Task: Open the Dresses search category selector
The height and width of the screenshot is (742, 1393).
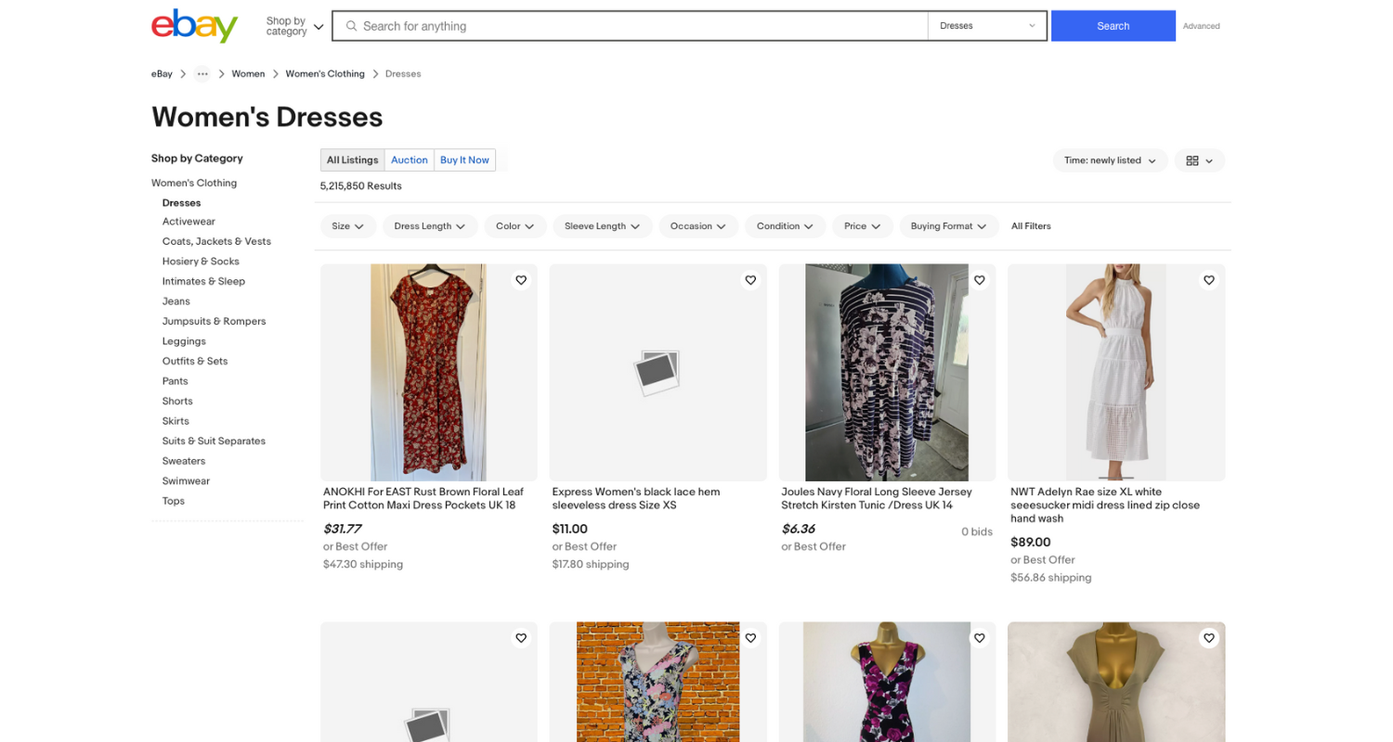Action: coord(987,26)
